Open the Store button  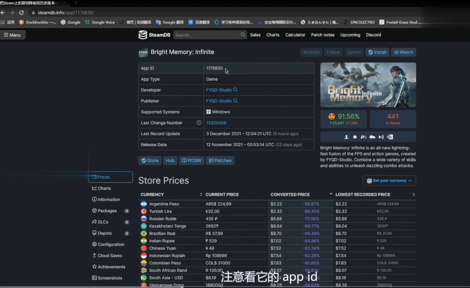point(150,161)
